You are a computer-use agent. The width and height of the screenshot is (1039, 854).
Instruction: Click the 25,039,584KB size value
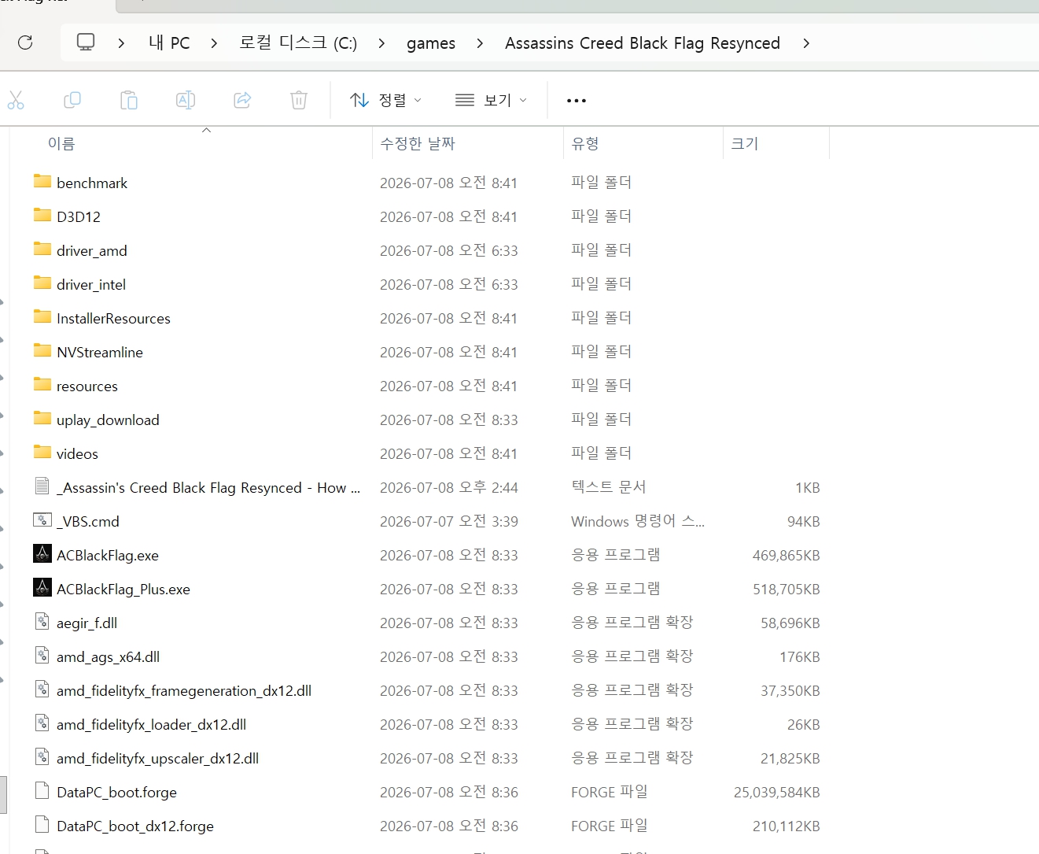pyautogui.click(x=777, y=793)
